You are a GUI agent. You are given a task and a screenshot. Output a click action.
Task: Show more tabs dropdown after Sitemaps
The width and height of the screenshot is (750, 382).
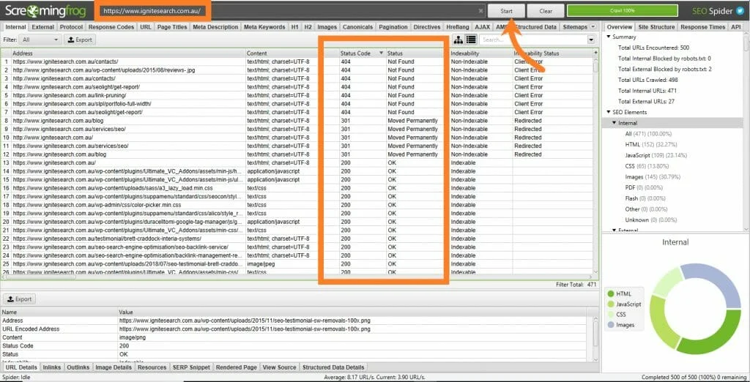pyautogui.click(x=593, y=27)
